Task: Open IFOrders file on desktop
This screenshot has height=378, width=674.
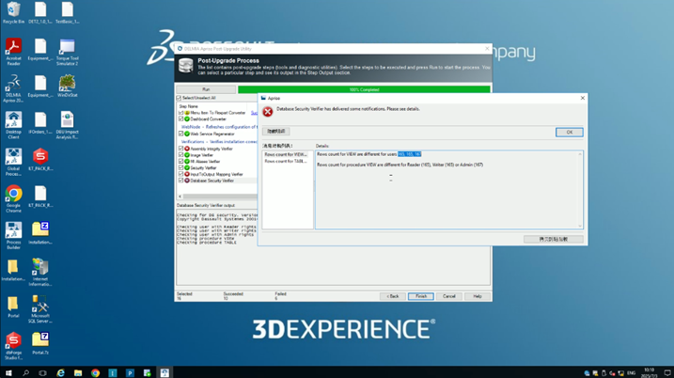Action: point(40,122)
